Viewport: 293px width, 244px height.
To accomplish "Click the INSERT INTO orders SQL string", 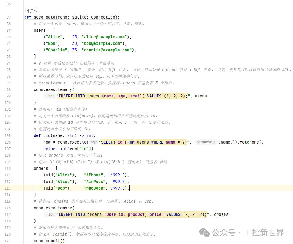I will coord(133,215).
